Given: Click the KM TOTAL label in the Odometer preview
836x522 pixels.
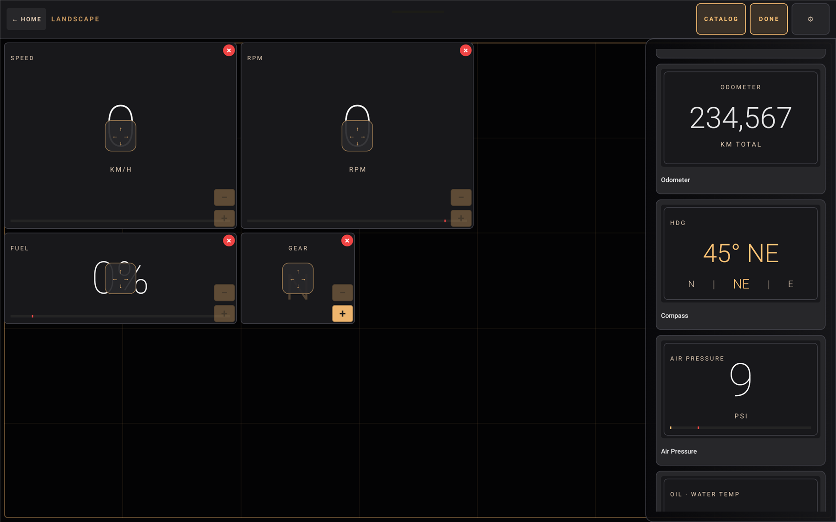Looking at the screenshot, I should coord(740,144).
